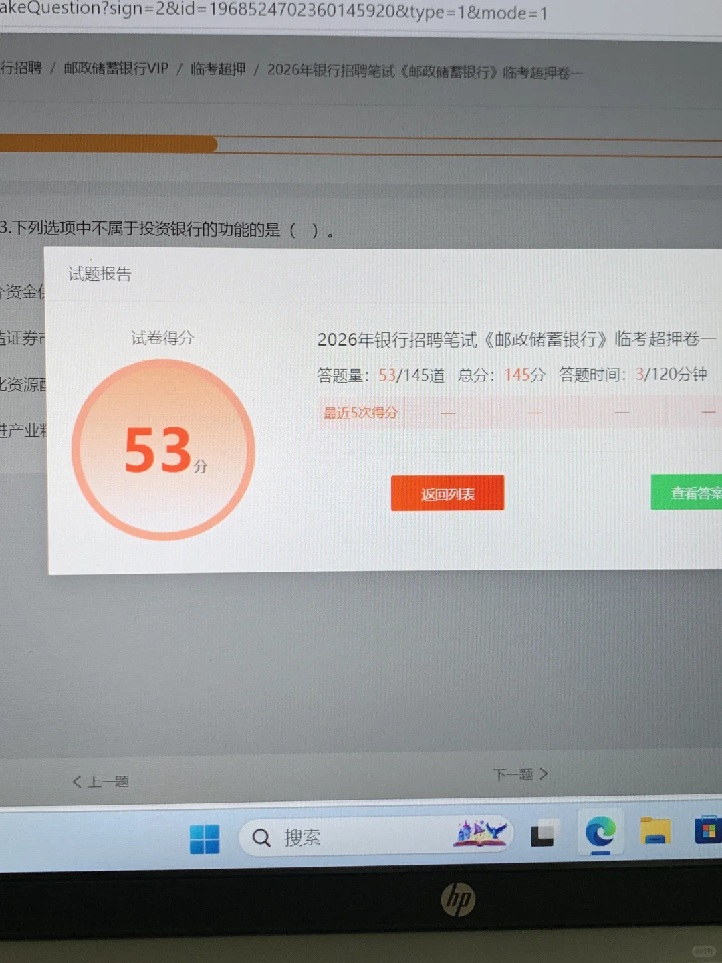The width and height of the screenshot is (722, 963).
Task: Click the green 查看答案 button
Action: [687, 492]
